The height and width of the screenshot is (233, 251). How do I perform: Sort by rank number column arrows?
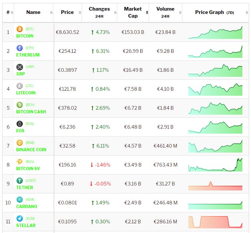coord(12,13)
